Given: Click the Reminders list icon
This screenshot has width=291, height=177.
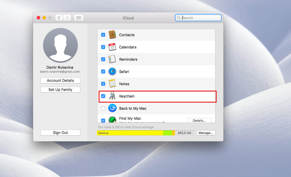Looking at the screenshot, I should pos(112,59).
